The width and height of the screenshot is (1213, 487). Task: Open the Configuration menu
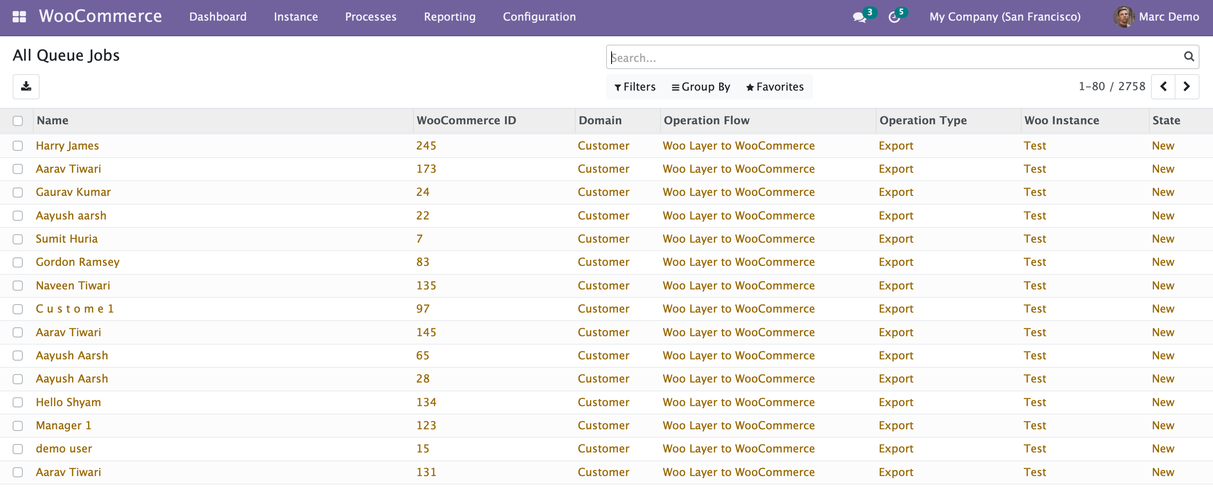539,17
